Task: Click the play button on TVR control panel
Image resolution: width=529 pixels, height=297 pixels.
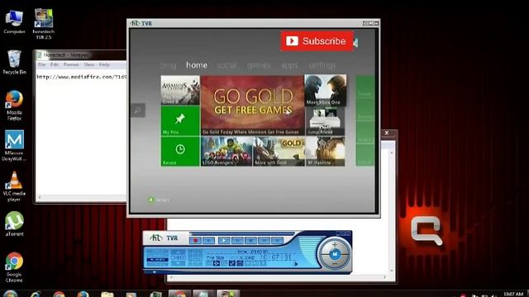Action: tap(224, 240)
